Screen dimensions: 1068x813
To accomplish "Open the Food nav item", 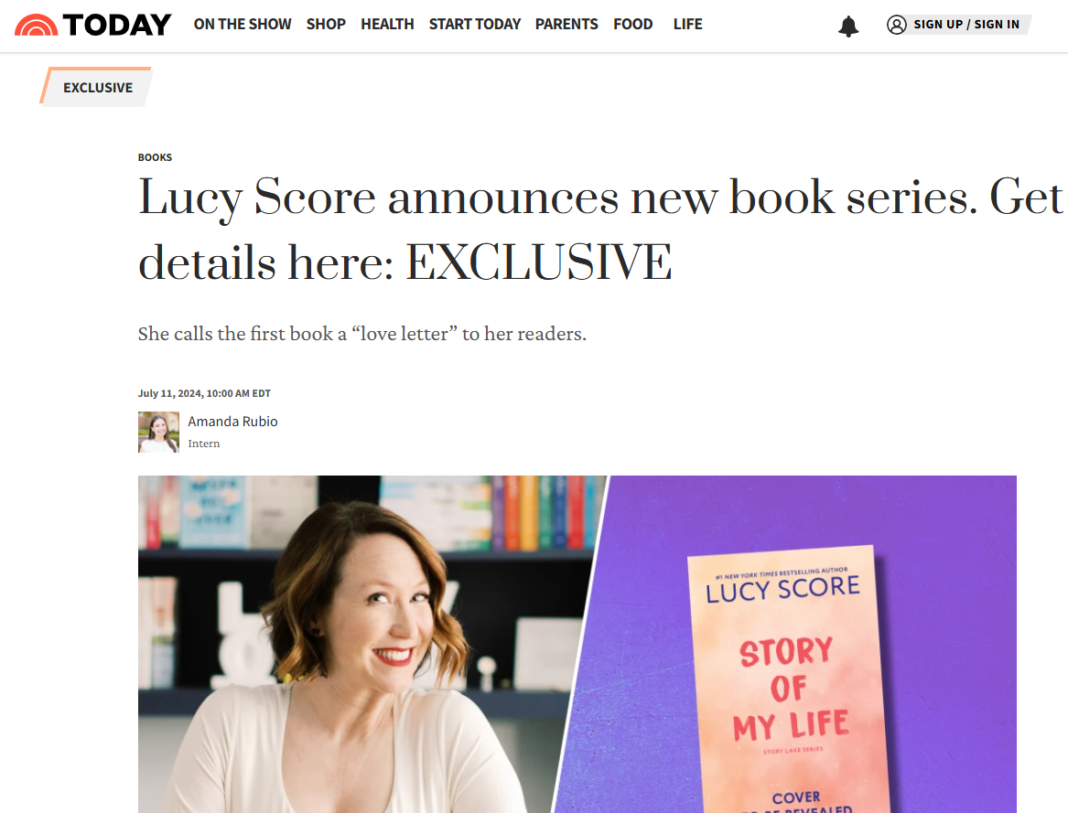I will pos(632,25).
